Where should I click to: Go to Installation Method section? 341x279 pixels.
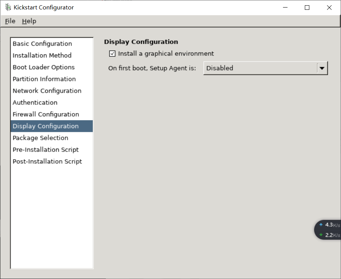[x=52, y=55]
